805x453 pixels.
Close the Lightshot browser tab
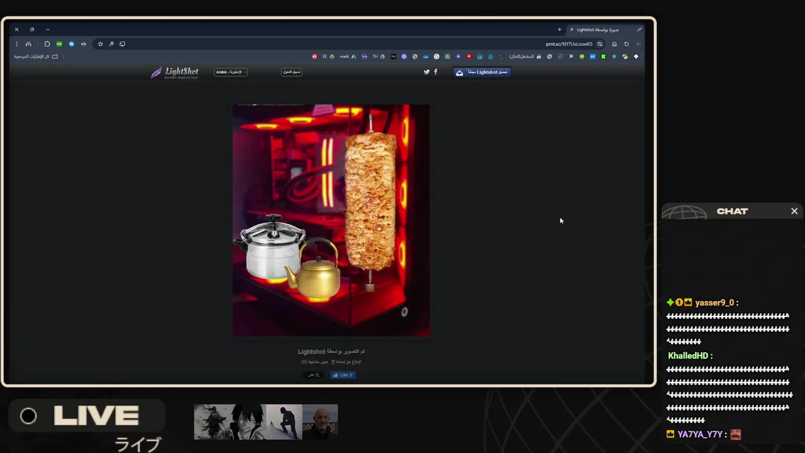coord(571,30)
